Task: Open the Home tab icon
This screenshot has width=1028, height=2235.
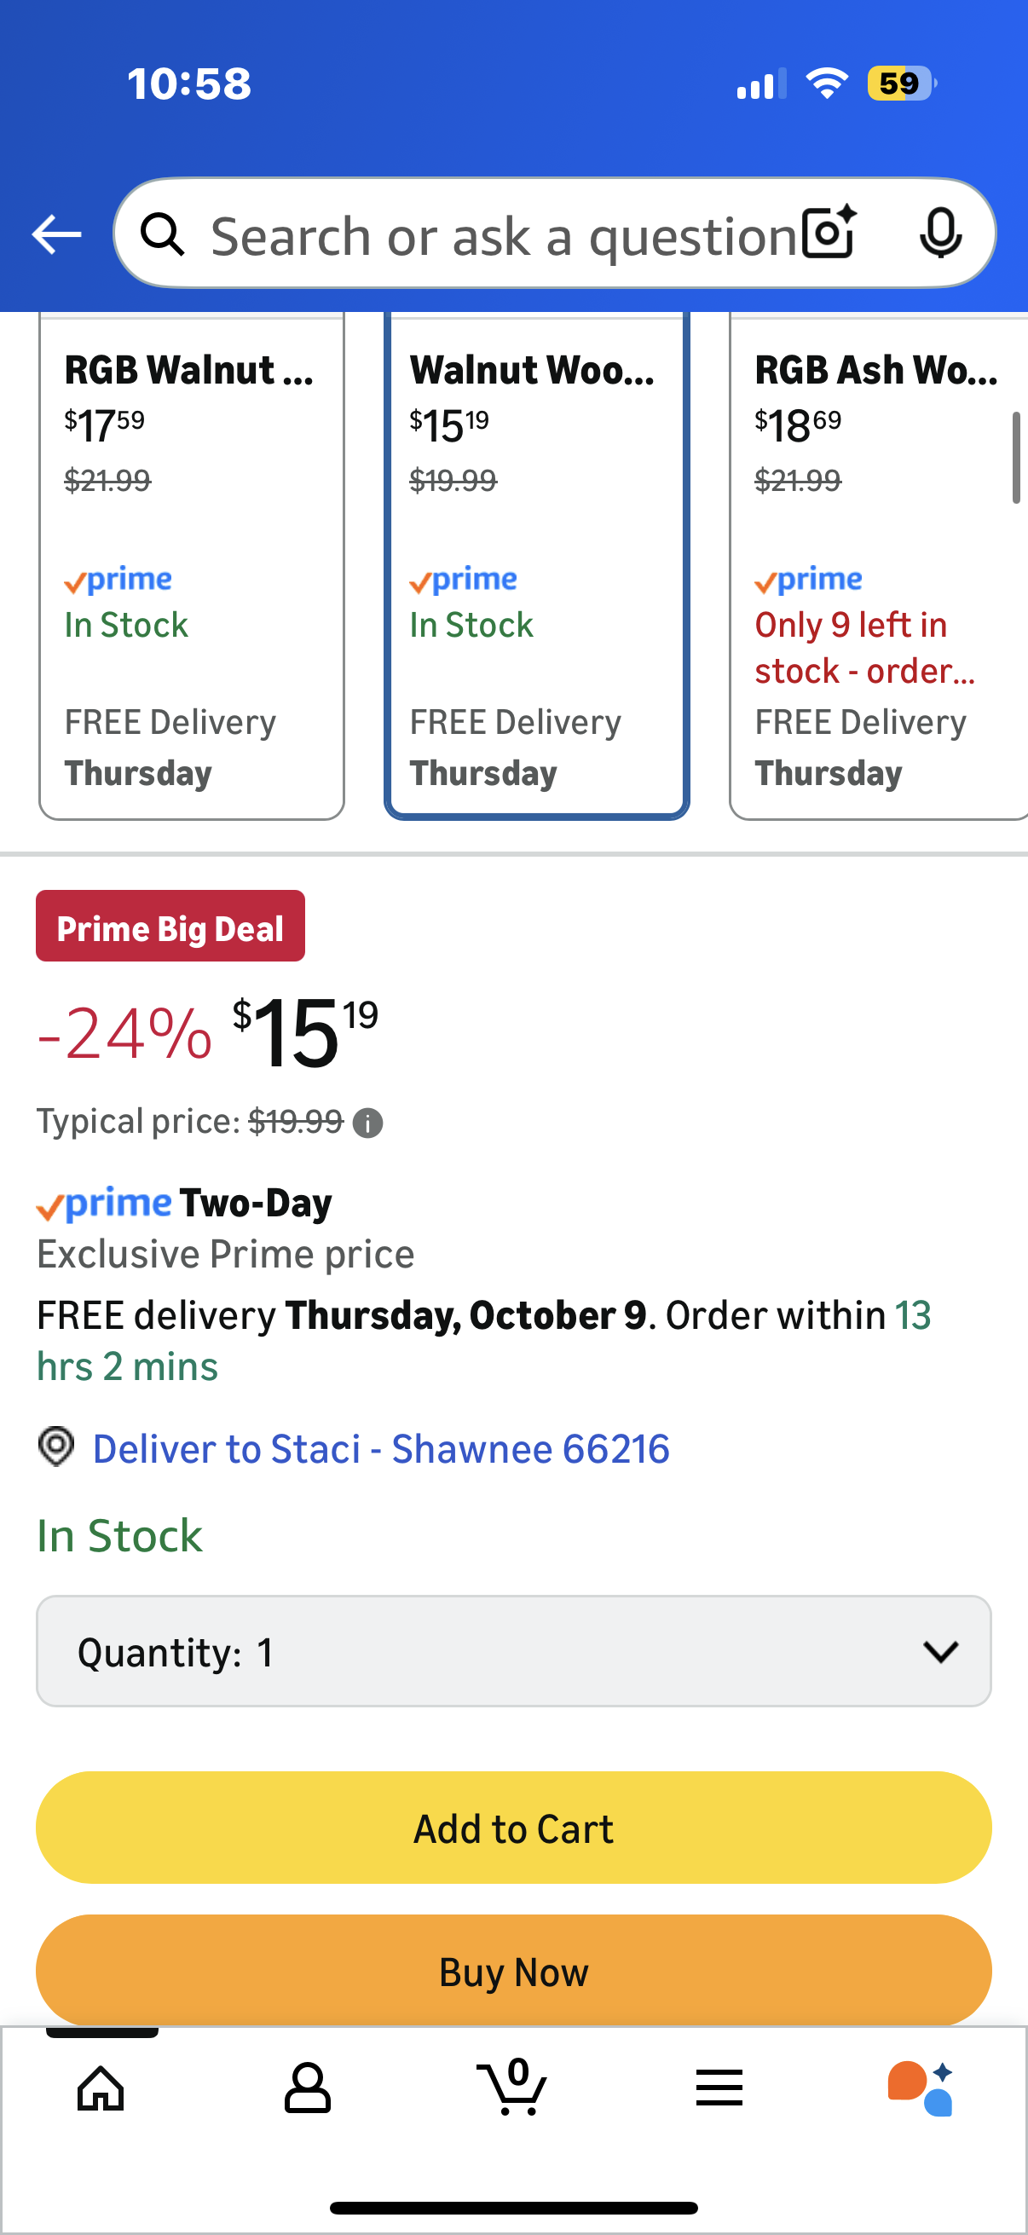Action: [101, 2088]
